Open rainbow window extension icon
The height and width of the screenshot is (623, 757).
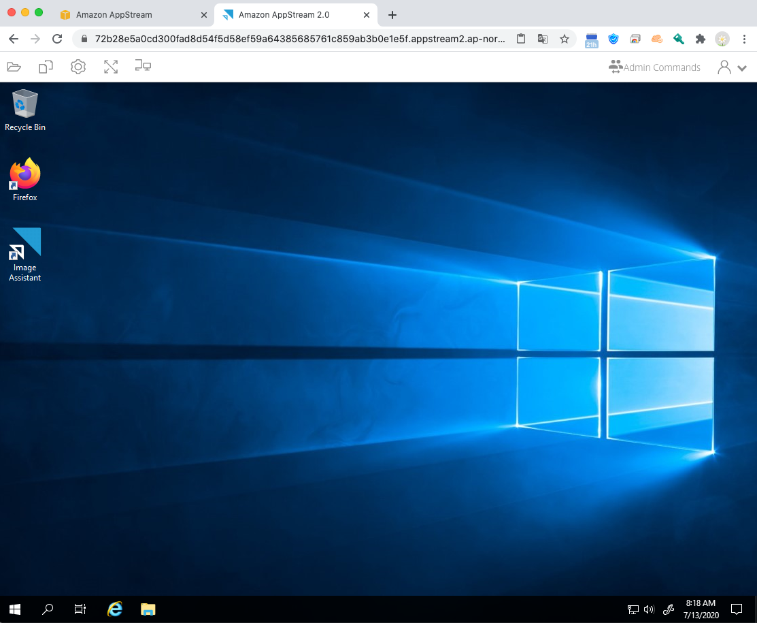pos(635,39)
